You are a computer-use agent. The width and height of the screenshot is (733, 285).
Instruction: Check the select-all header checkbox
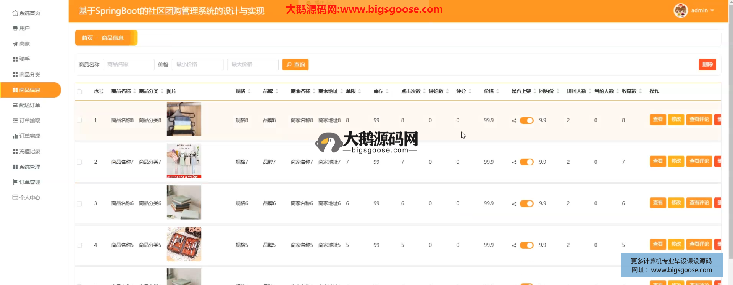click(x=79, y=91)
